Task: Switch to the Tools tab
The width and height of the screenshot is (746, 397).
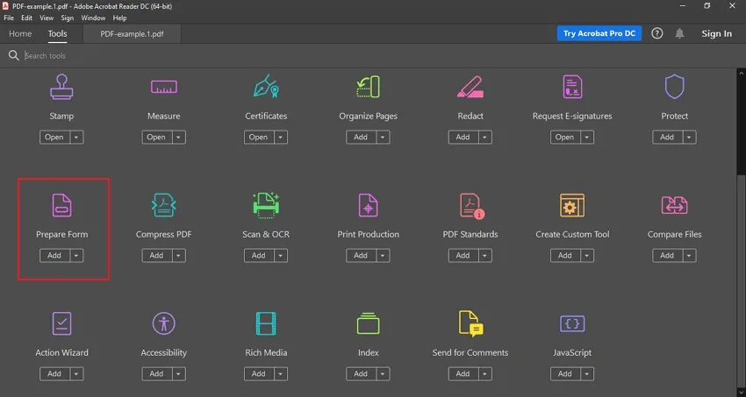Action: (58, 33)
